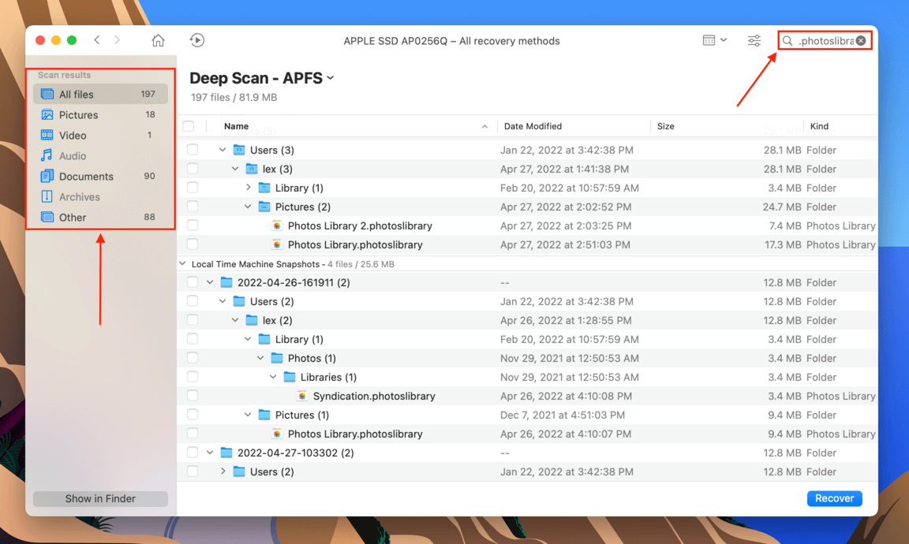Viewport: 909px width, 544px height.
Task: Go forward with the right chevron
Action: coord(117,40)
